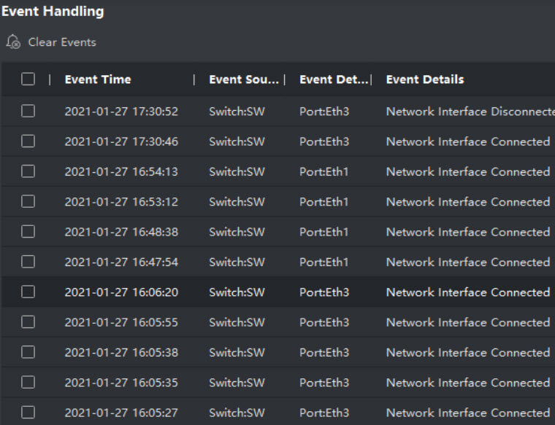Image resolution: width=555 pixels, height=425 pixels.
Task: Select the Port:Eth1 cell at 16:54:13
Action: (324, 172)
